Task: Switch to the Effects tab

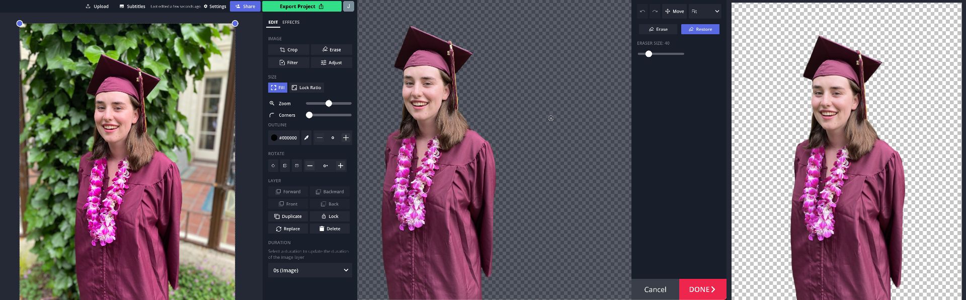Action: coord(291,22)
